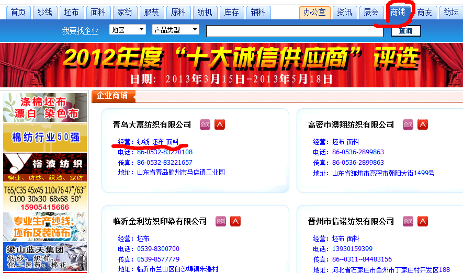The height and width of the screenshot is (273, 463).
Task: Click the red A icon beside 青岛大富纺织有限公司
Action: [220, 124]
